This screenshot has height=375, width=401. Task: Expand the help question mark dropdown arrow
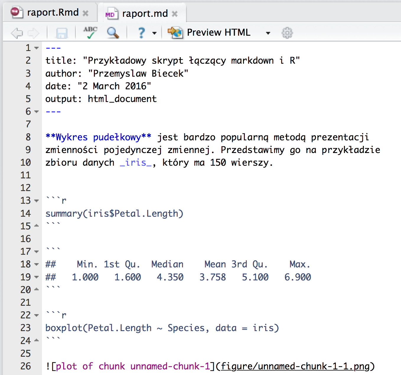point(154,33)
